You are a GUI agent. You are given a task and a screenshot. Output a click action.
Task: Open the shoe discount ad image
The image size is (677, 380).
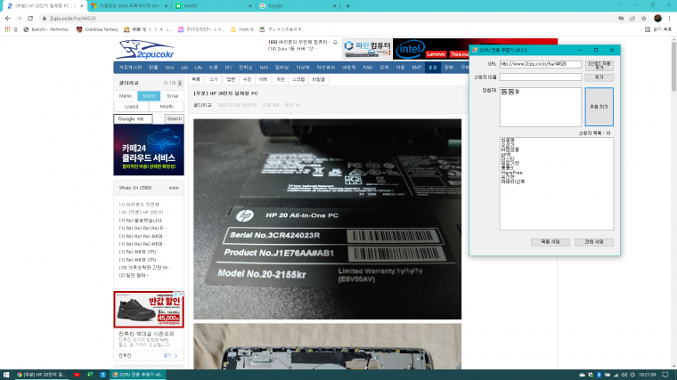[149, 310]
